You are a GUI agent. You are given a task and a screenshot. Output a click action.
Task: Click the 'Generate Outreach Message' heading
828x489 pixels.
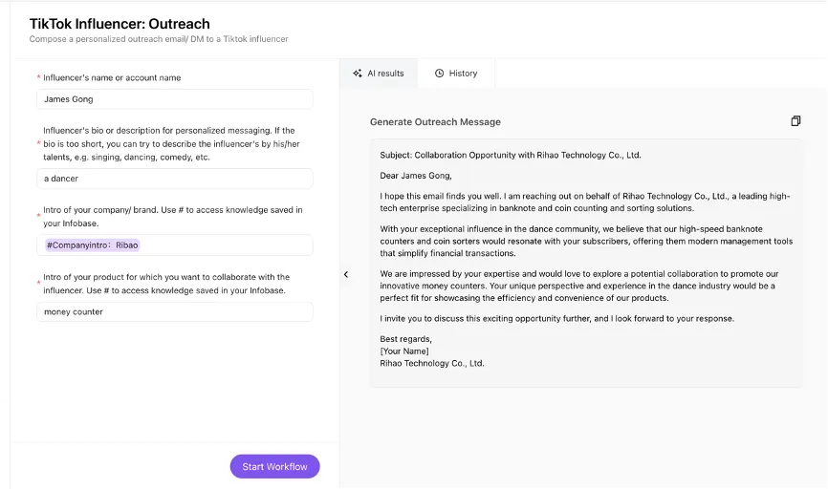tap(435, 122)
